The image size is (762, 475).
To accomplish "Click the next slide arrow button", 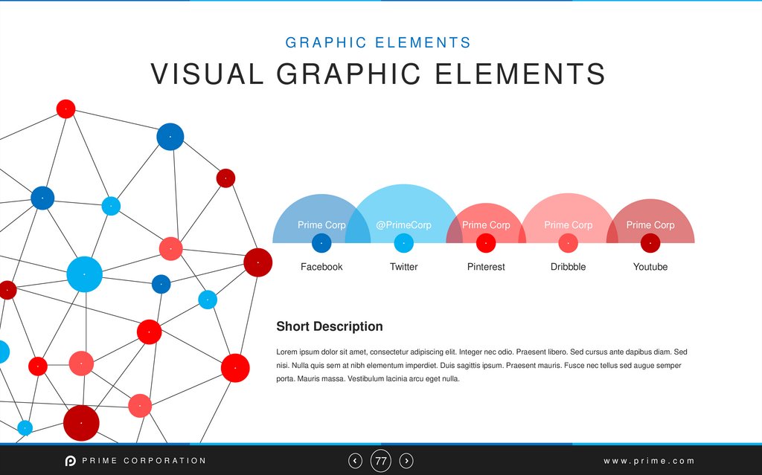I will tap(406, 461).
